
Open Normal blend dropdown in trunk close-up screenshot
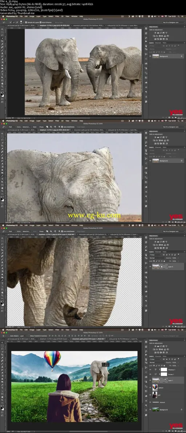[x=157, y=258]
